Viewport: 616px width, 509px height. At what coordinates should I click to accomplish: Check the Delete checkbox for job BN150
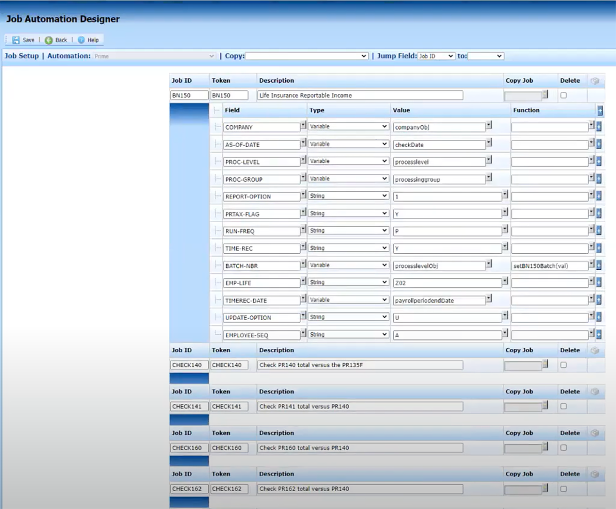click(x=563, y=95)
